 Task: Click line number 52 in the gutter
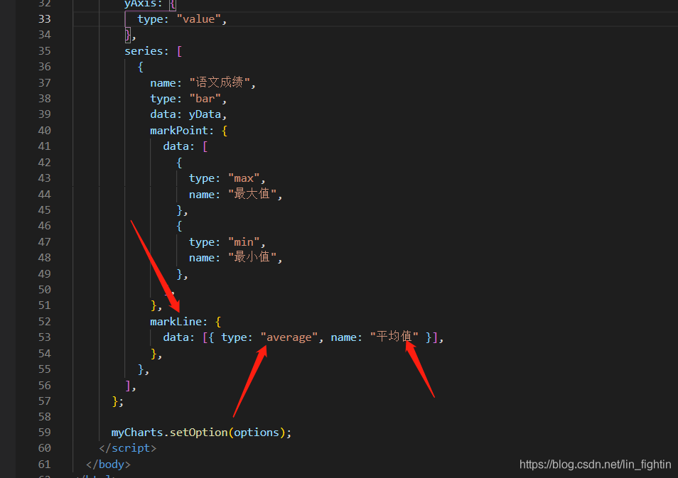[x=45, y=322]
